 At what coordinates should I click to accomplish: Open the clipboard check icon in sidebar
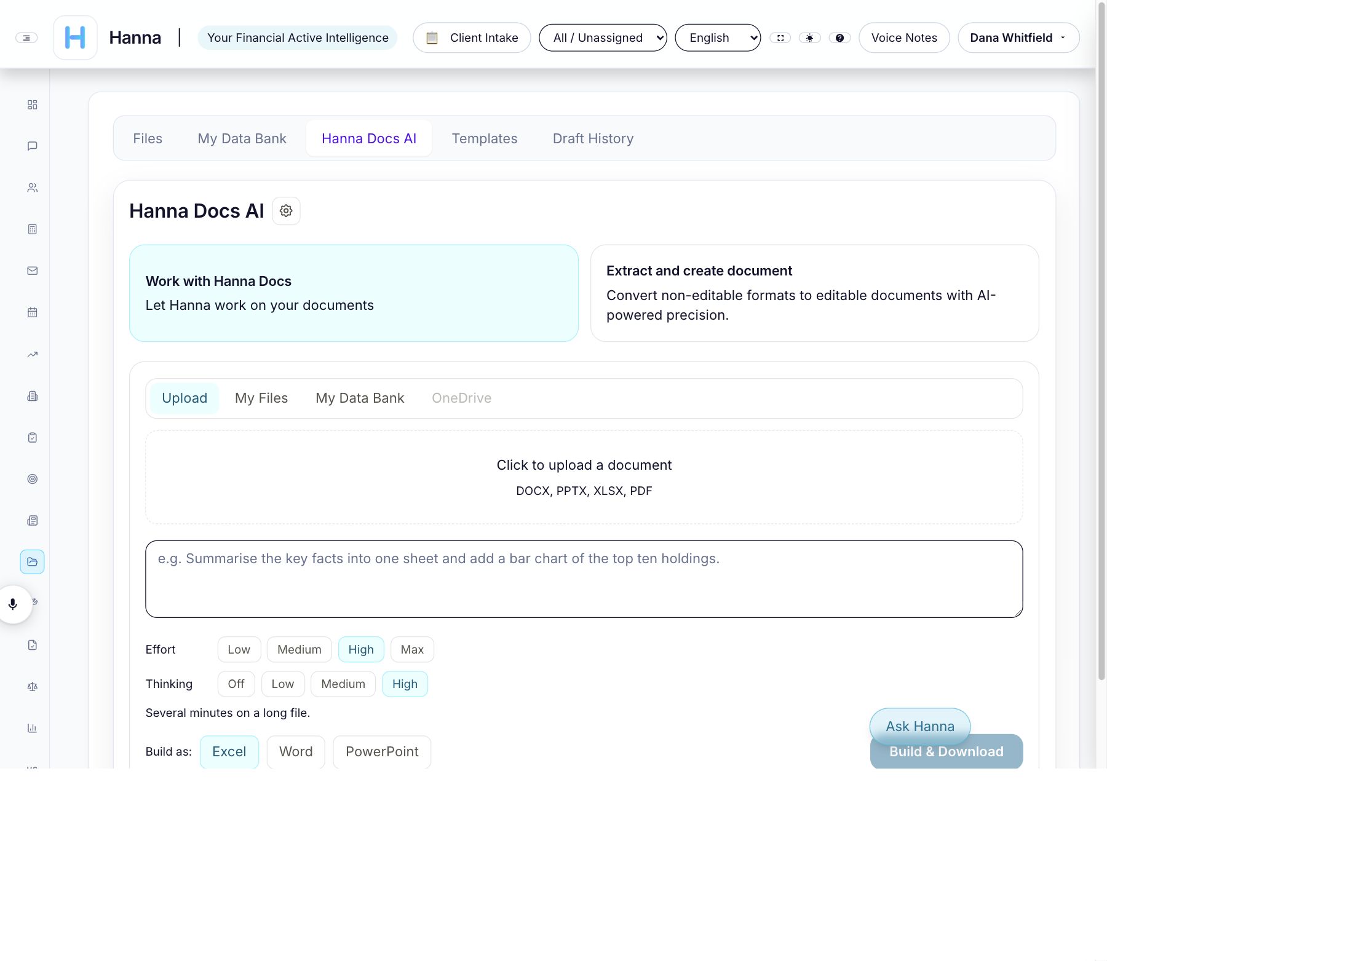[x=33, y=437]
